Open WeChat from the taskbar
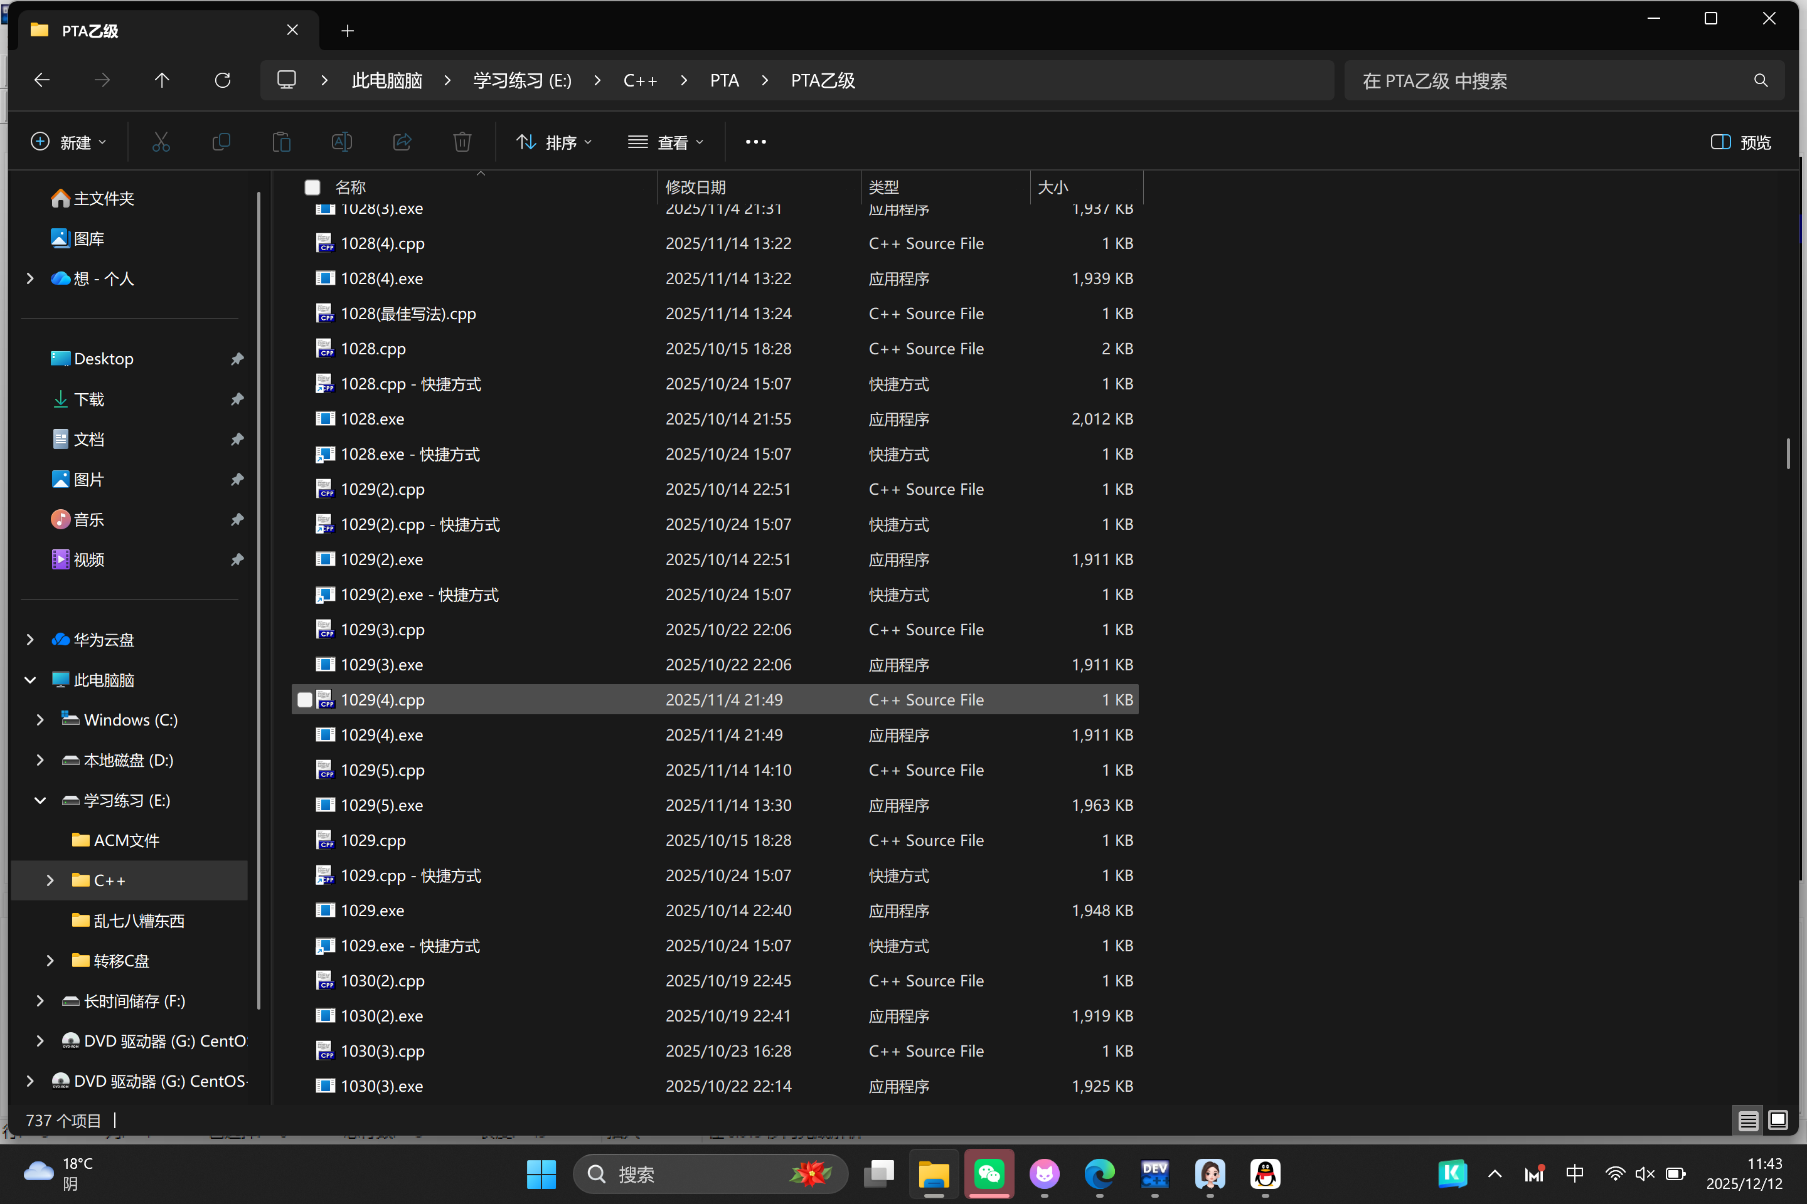This screenshot has height=1204, width=1807. point(989,1173)
